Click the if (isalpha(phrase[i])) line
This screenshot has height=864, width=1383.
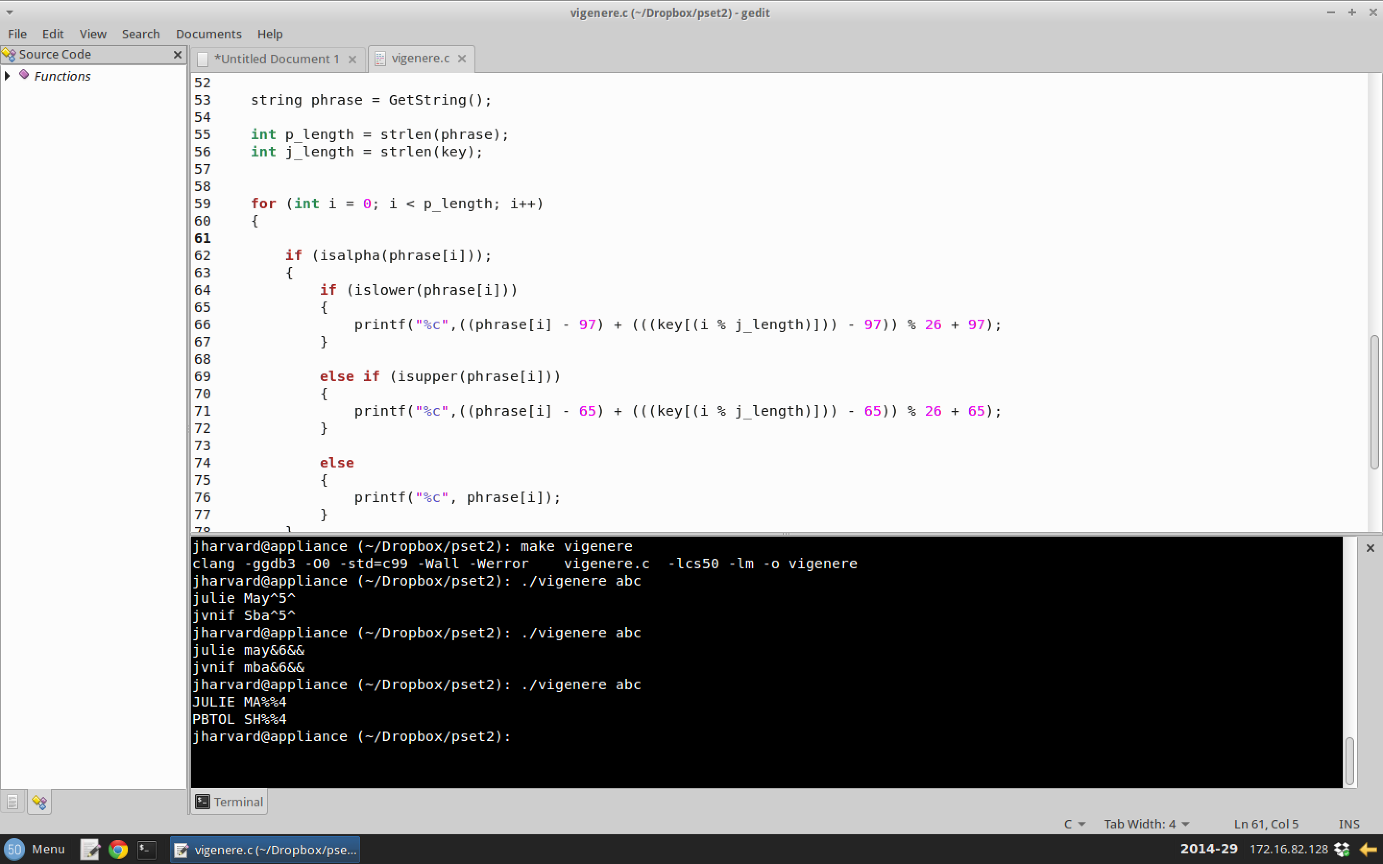tap(388, 255)
